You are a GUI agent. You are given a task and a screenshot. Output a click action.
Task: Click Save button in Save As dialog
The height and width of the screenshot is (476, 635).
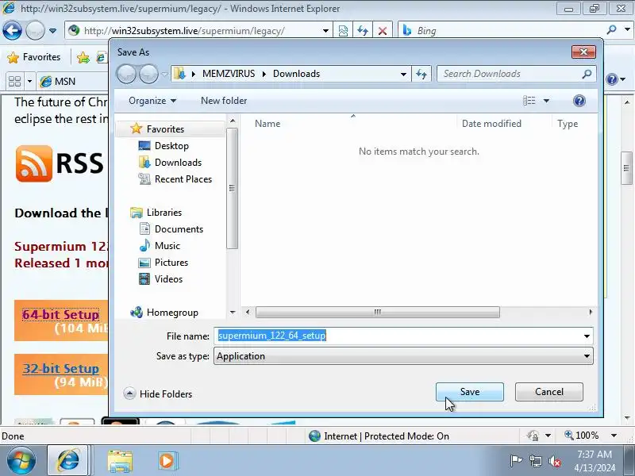pos(469,392)
